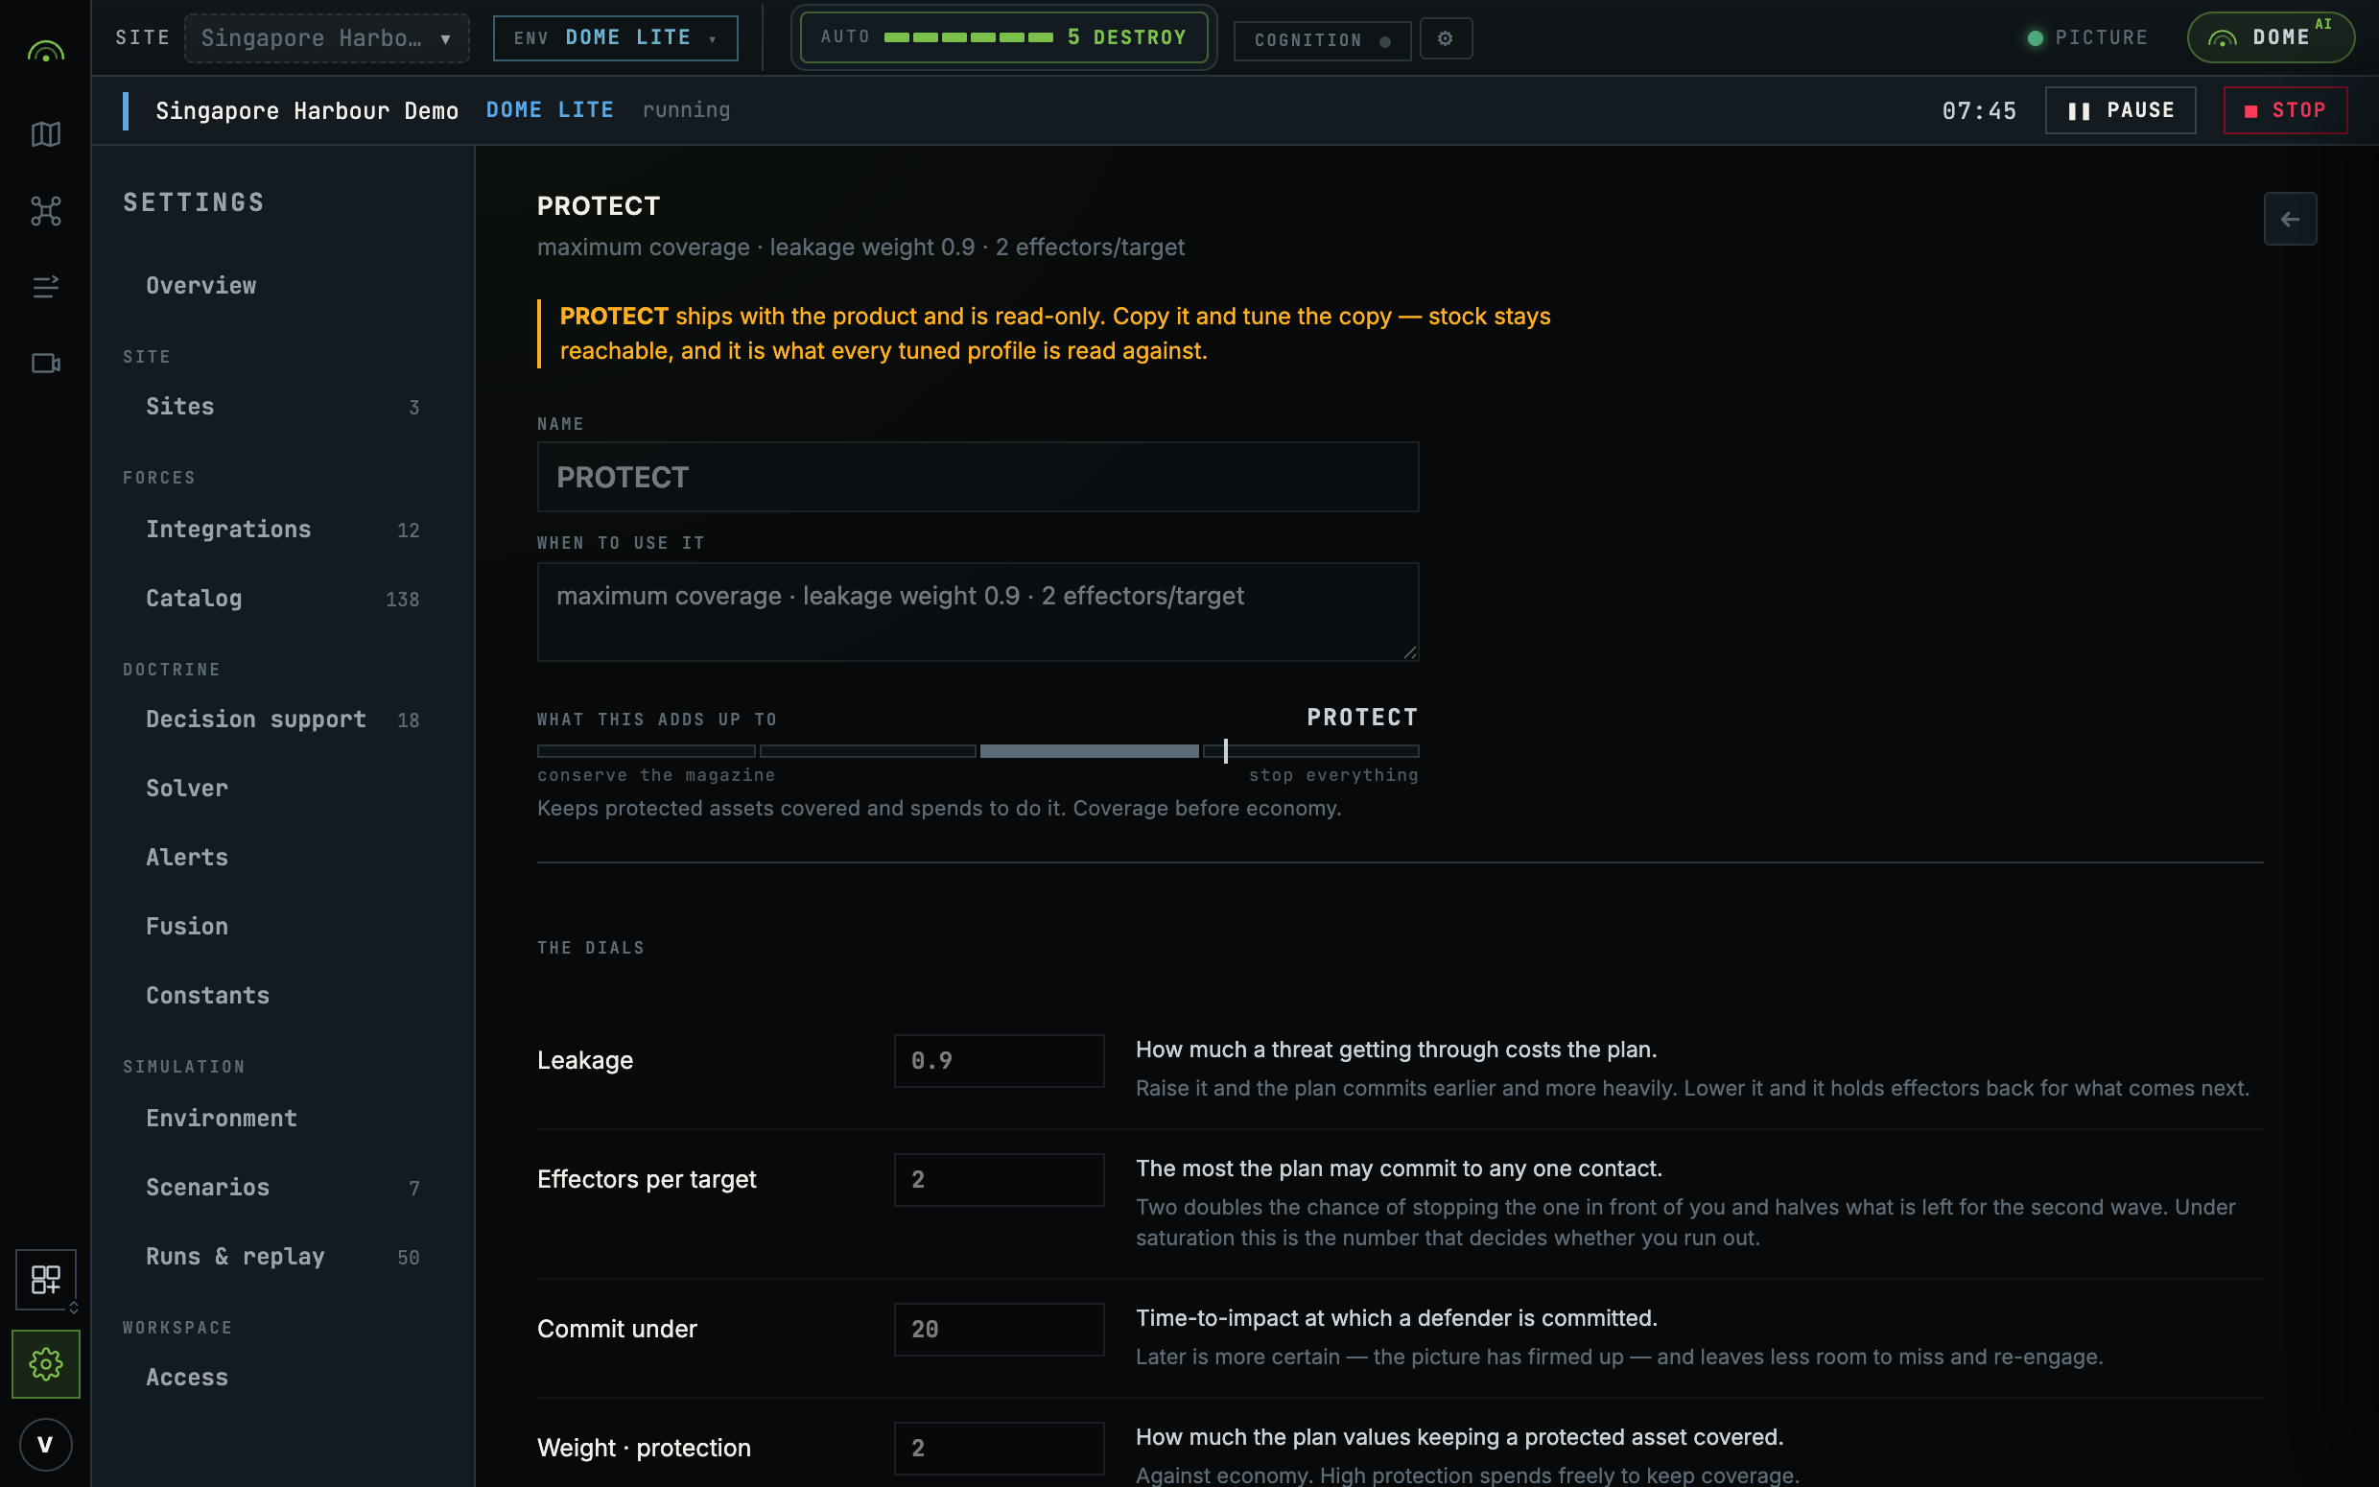Click the DOME logo icon in sidebar
The height and width of the screenshot is (1487, 2379).
coord(45,51)
